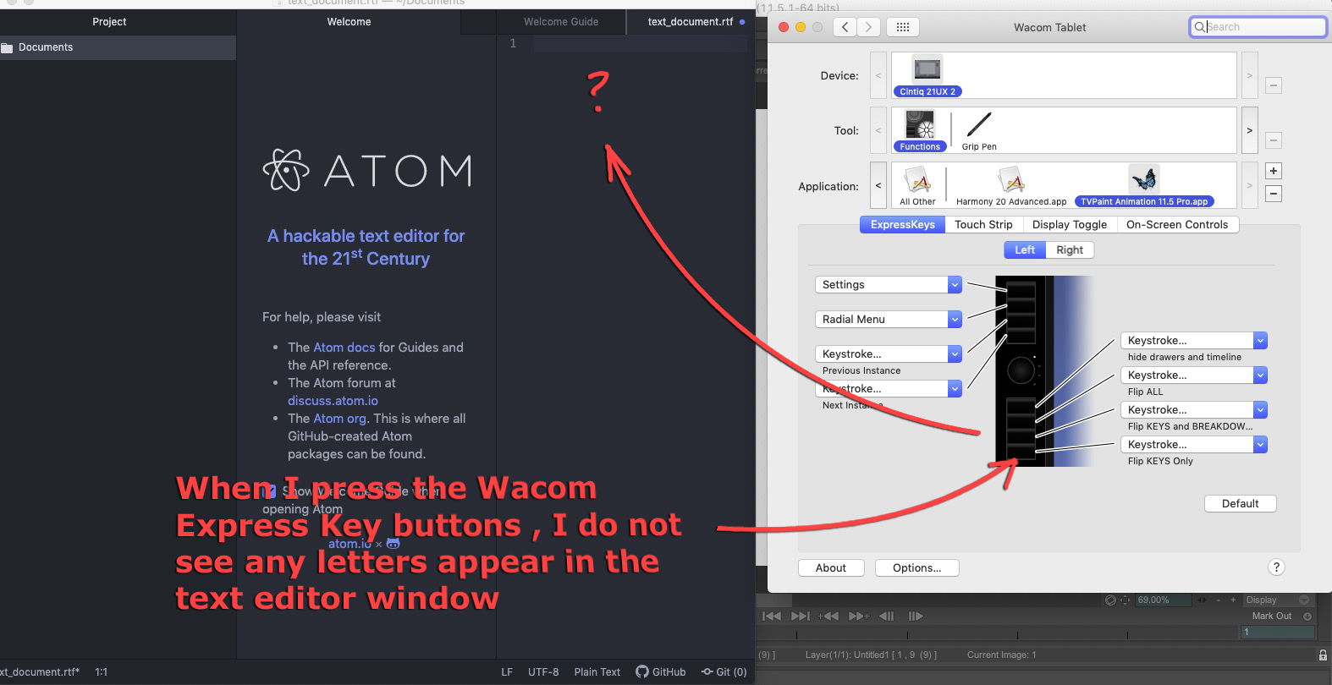Click the About button
The image size is (1332, 685).
831,567
